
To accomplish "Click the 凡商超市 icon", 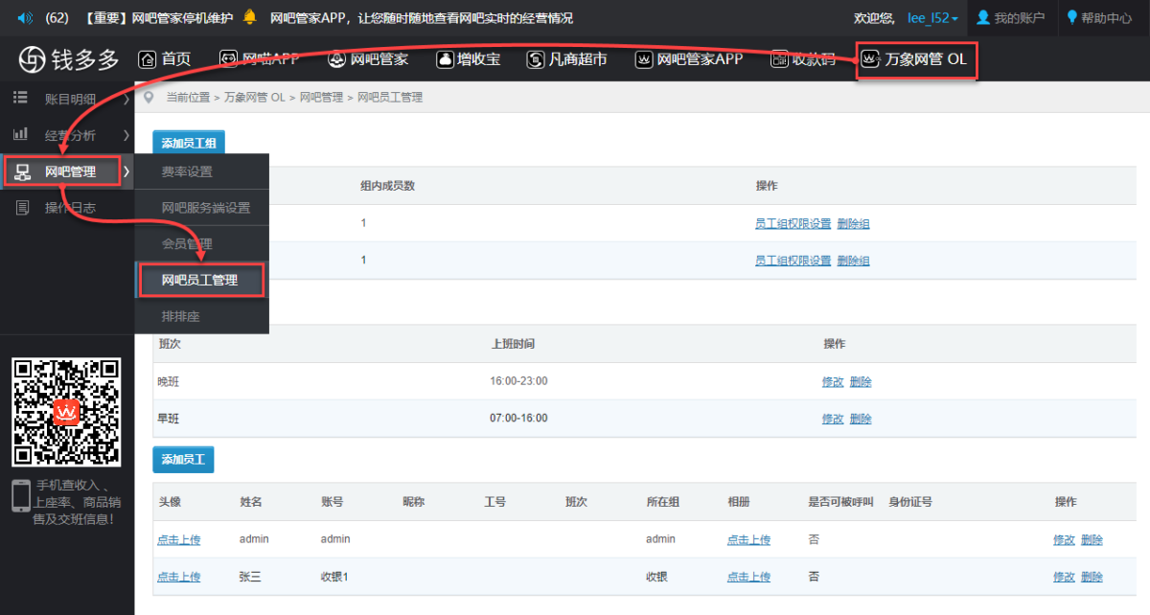I will pyautogui.click(x=536, y=59).
